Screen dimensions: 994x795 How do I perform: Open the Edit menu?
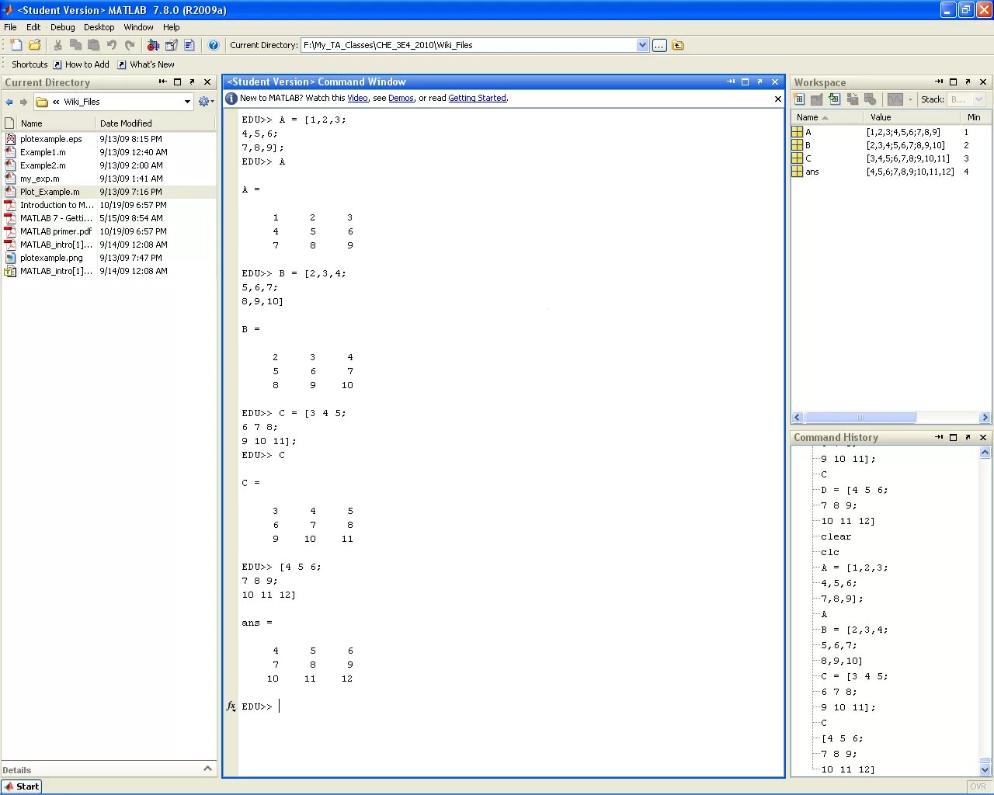pyautogui.click(x=33, y=27)
